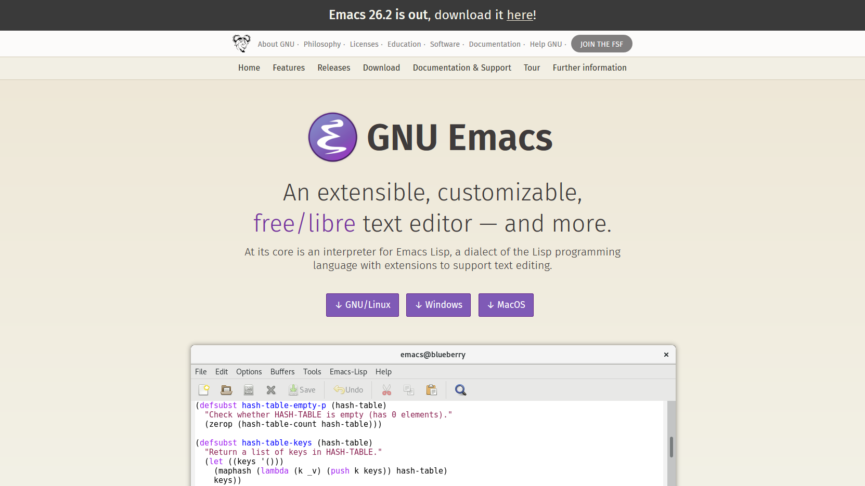Open the Buffers menu in Emacs
The image size is (865, 486).
pyautogui.click(x=282, y=372)
